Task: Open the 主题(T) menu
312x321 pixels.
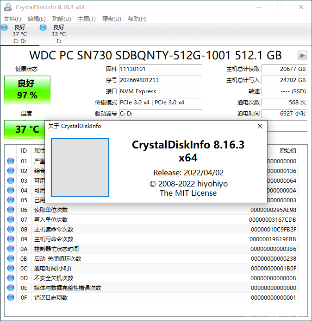Action: pos(87,19)
